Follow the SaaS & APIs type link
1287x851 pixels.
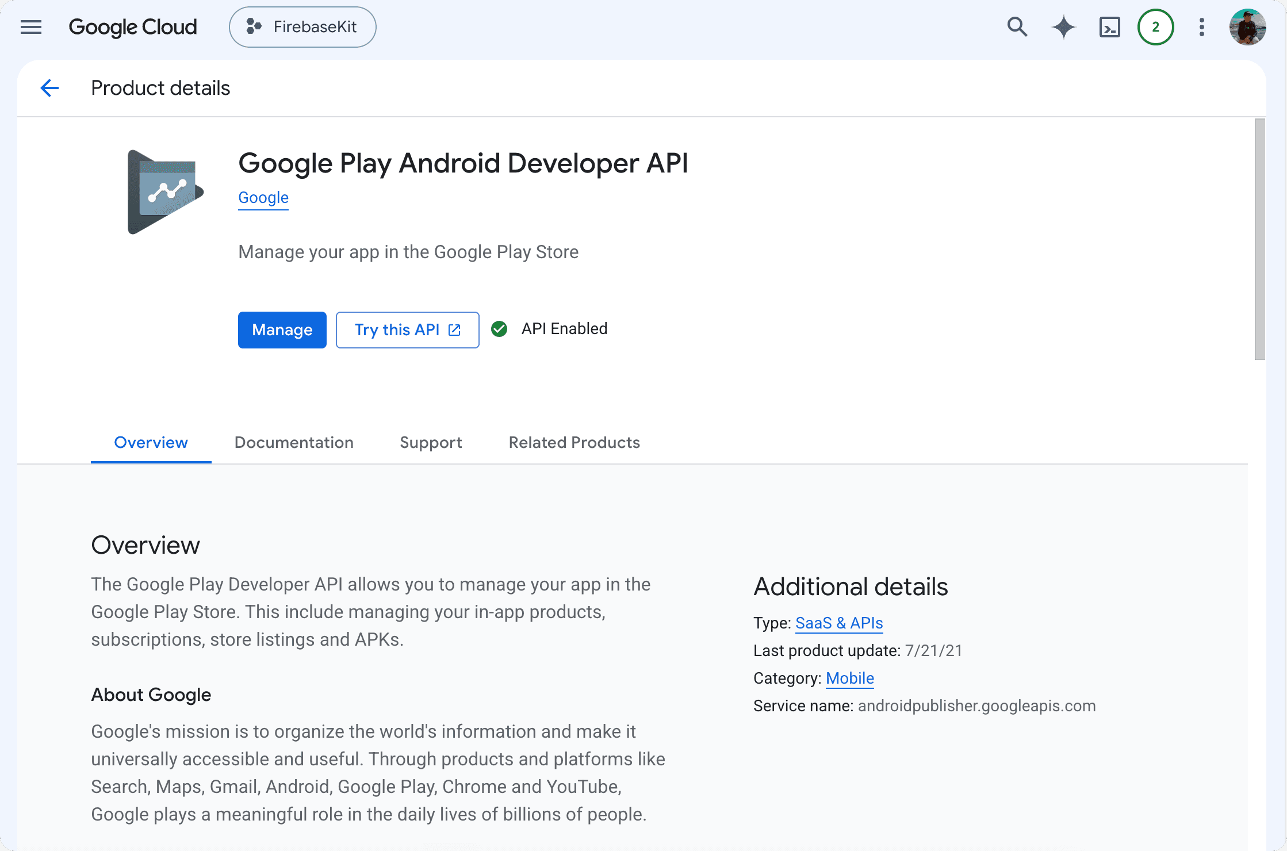[839, 623]
